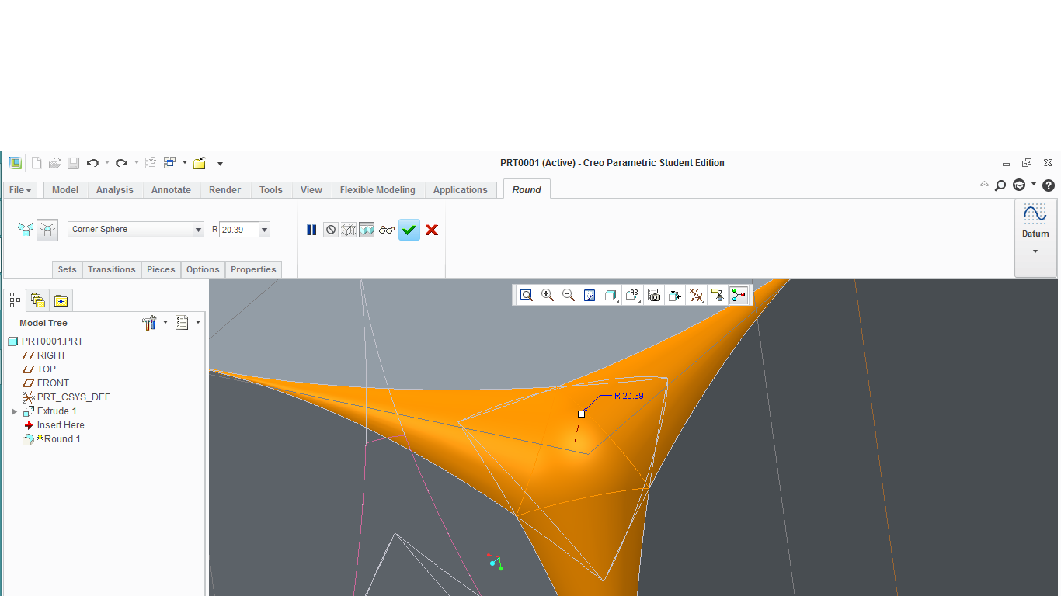Undo the last action
1061x596 pixels.
pos(92,163)
